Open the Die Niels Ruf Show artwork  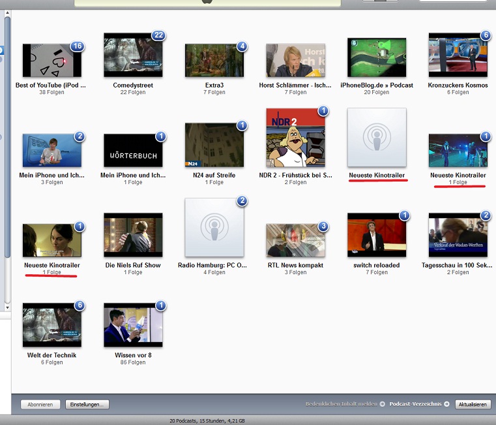pyautogui.click(x=133, y=235)
